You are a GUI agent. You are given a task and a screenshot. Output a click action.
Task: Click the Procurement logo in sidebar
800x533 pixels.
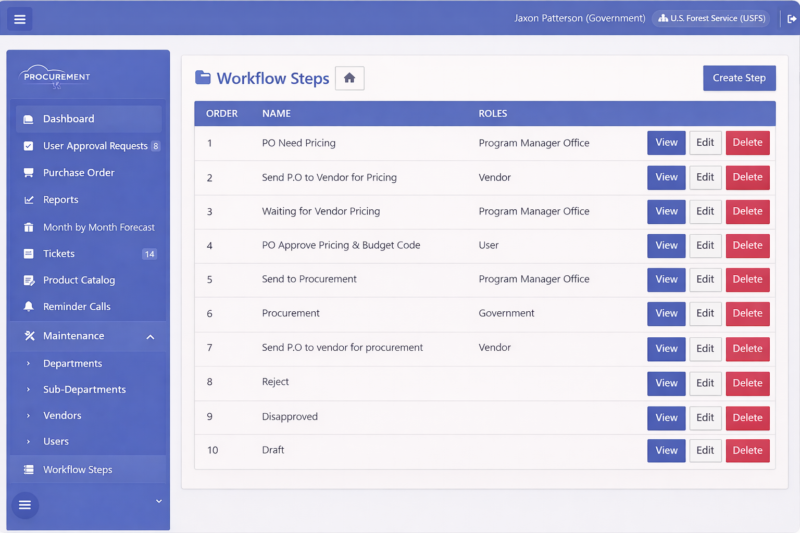pos(56,77)
